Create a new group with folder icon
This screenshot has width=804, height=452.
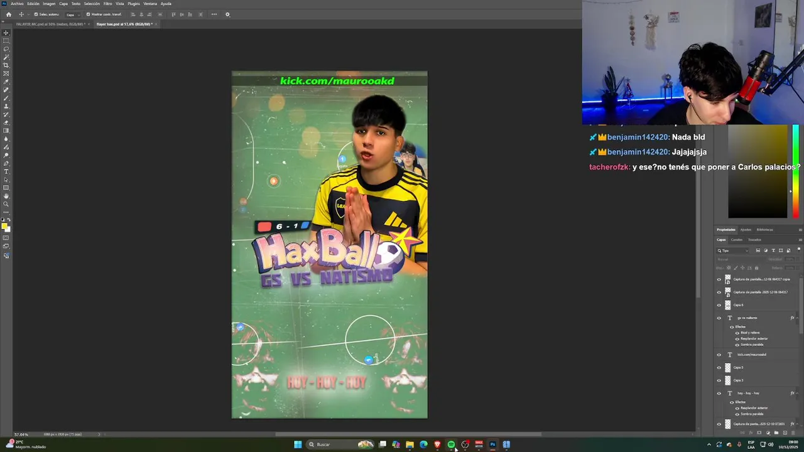[776, 433]
